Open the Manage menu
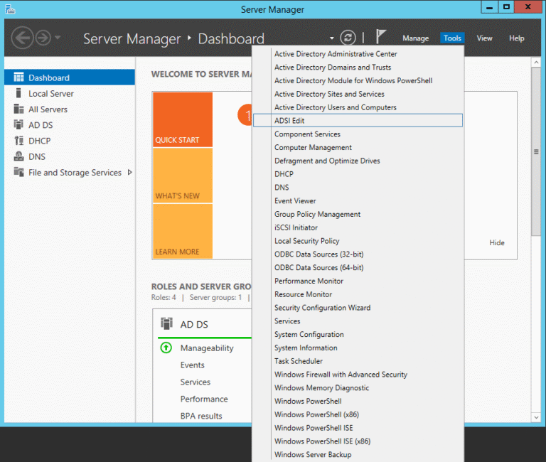Viewport: 546px width, 462px height. [x=415, y=38]
